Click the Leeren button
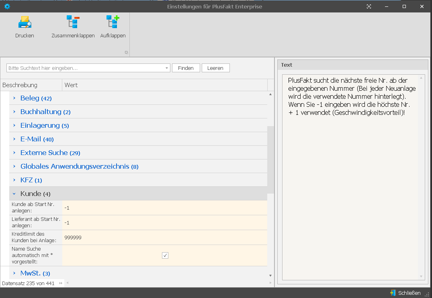The width and height of the screenshot is (432, 298). click(x=215, y=68)
